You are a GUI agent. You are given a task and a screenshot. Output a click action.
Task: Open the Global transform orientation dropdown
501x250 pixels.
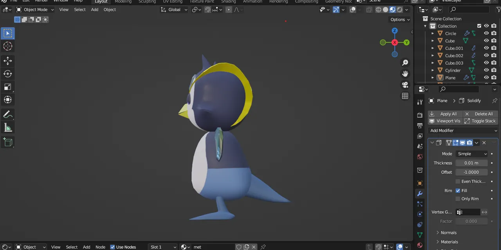click(x=174, y=9)
